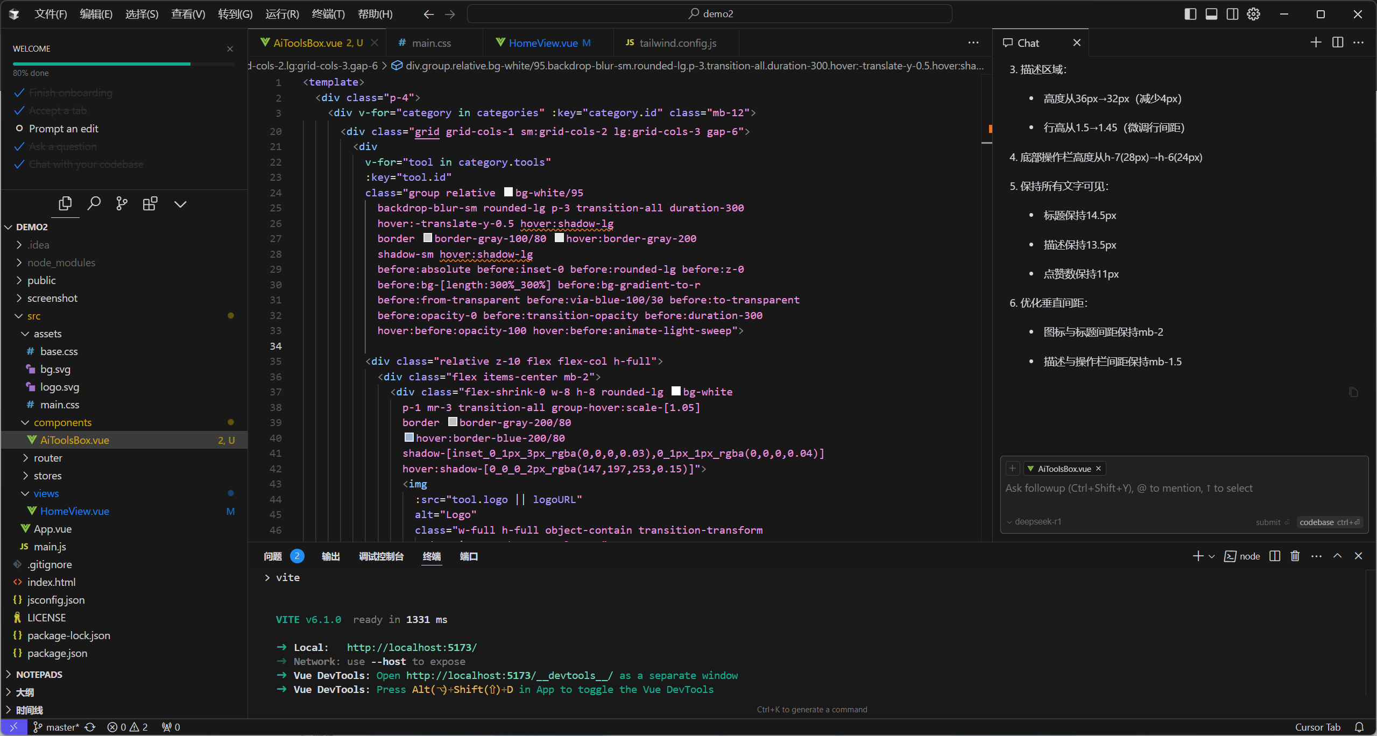Toggle Chat pane layout icon

coord(1232,14)
